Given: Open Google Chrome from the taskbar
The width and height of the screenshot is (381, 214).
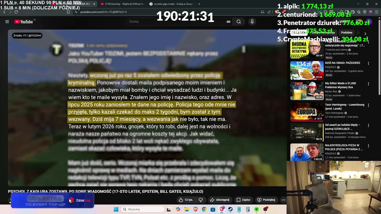Looking at the screenshot, I should (x=204, y=209).
